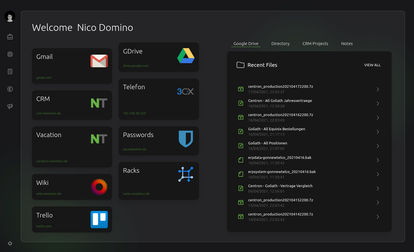Switch to the Directory tab
This screenshot has height=252, width=414.
280,44
